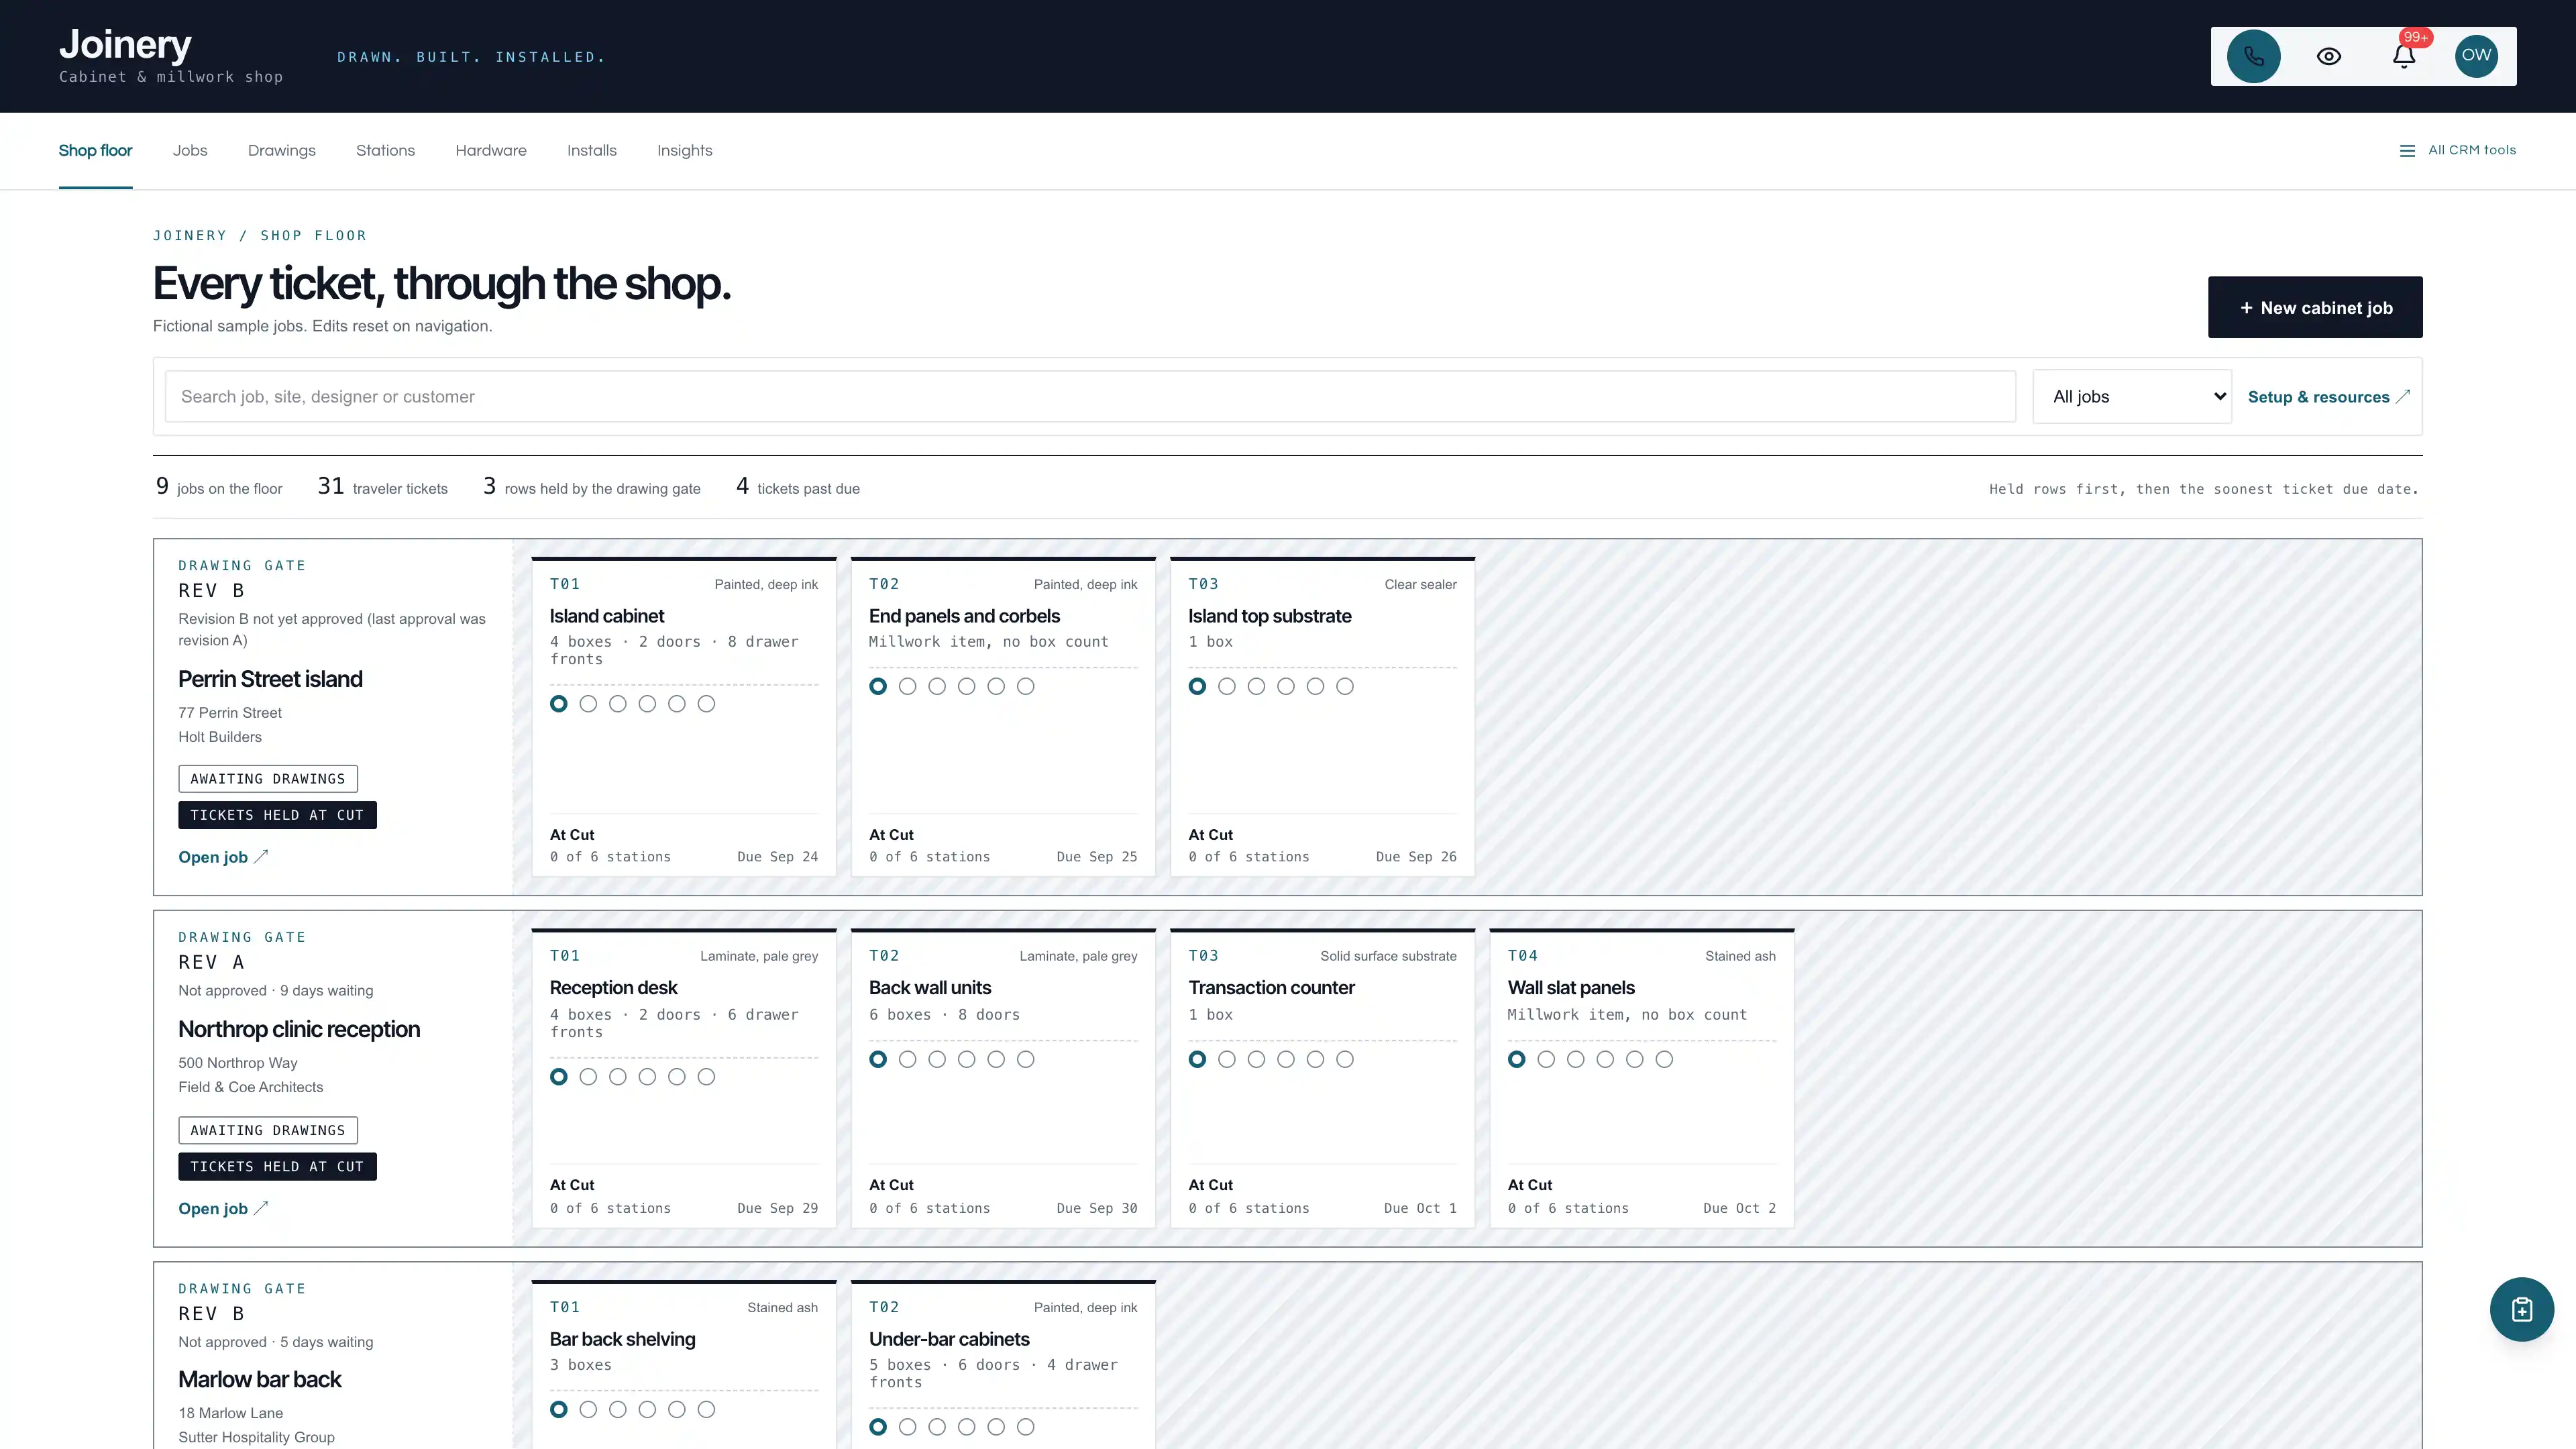The image size is (2576, 1449).
Task: Click the Back wall units ticket title
Action: pyautogui.click(x=930, y=988)
